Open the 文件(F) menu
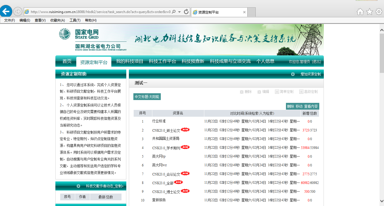 tap(9, 20)
